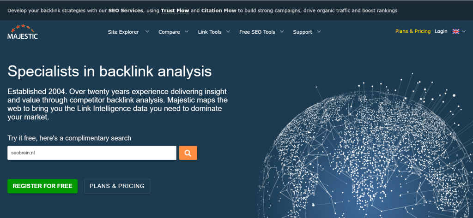Select Link Tools in navigation
Screen dimensions: 473x218
click(210, 32)
